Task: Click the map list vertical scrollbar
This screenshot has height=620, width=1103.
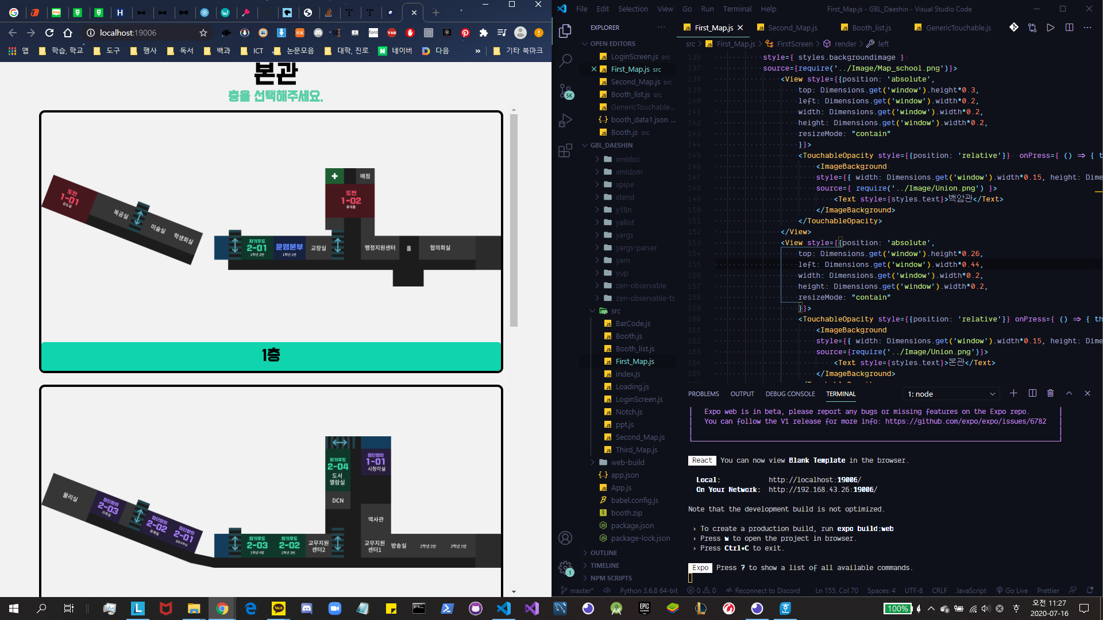Action: [514, 220]
